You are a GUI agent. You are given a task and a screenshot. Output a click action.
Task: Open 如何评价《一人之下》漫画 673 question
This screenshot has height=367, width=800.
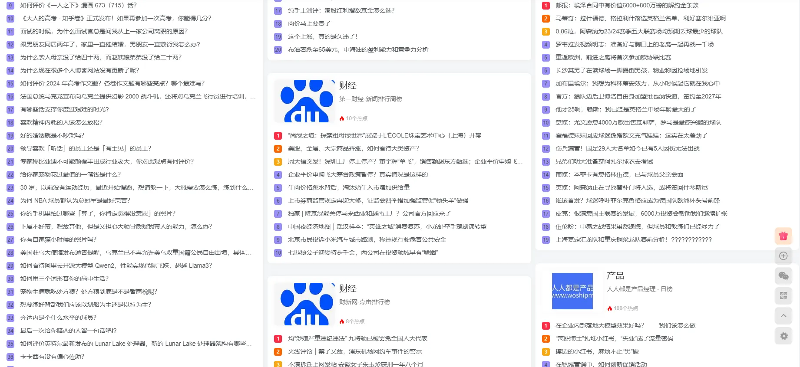click(x=79, y=5)
